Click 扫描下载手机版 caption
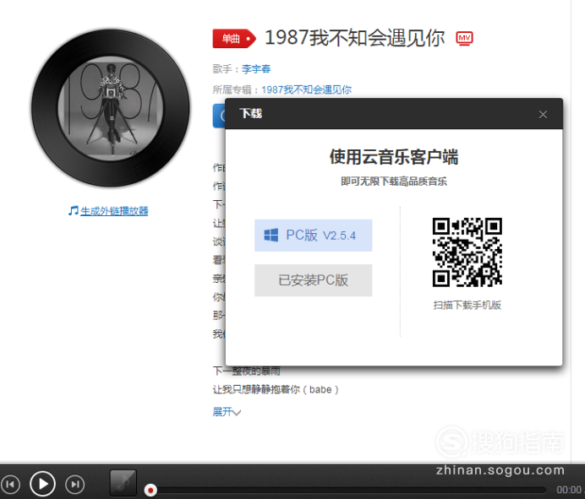Screen dimensions: 585x499 pyautogui.click(x=467, y=305)
